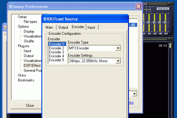Open File types in the preferences tree
177x118 pixels.
(x=30, y=22)
